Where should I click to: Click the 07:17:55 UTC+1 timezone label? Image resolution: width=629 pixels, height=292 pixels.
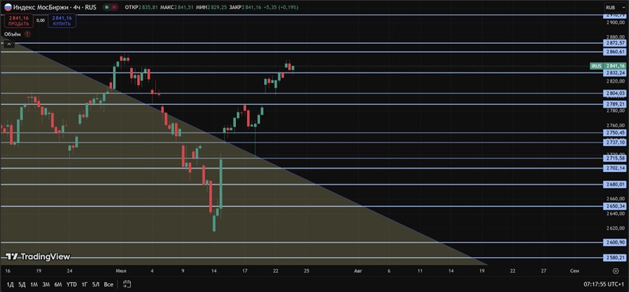pyautogui.click(x=603, y=284)
